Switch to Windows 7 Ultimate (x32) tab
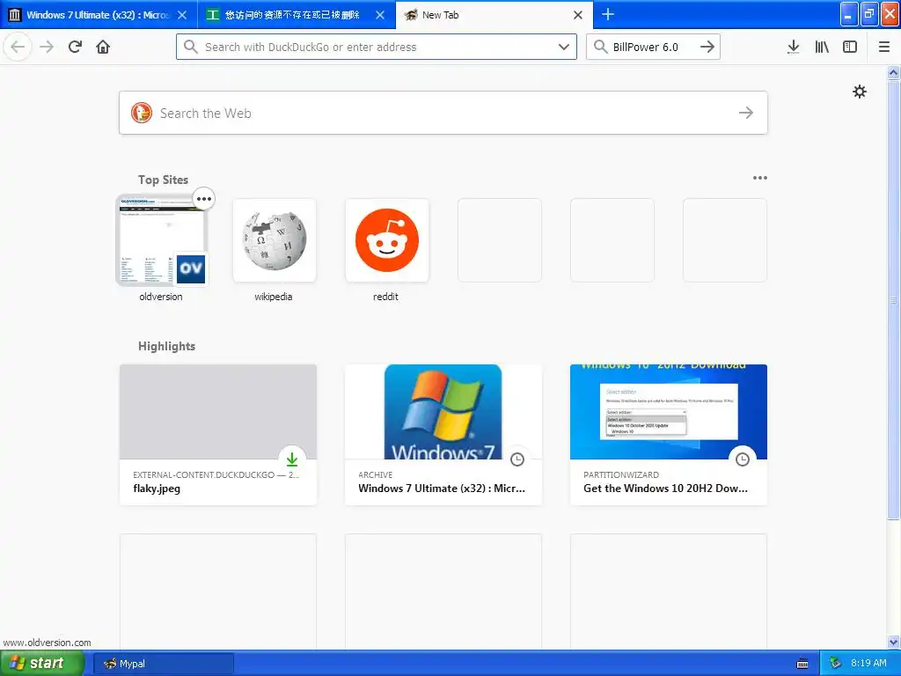This screenshot has height=676, width=901. (99, 15)
